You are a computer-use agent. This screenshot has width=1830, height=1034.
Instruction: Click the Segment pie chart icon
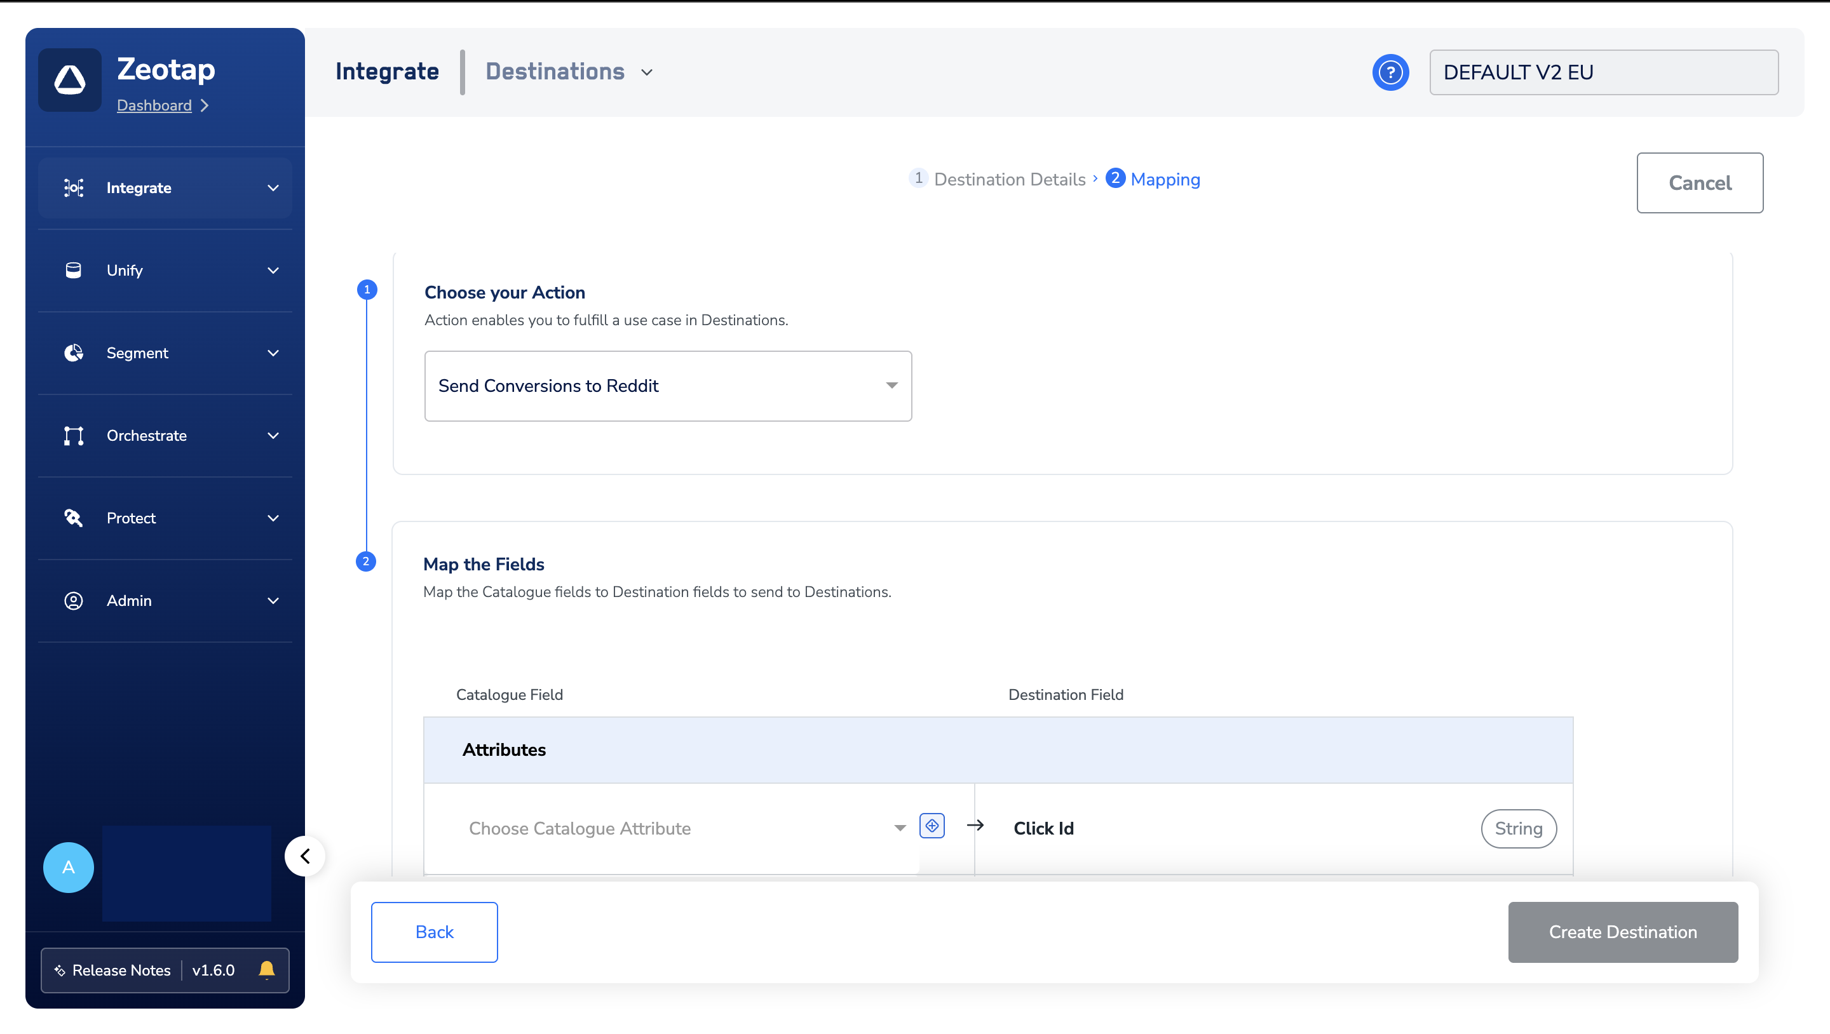73,353
